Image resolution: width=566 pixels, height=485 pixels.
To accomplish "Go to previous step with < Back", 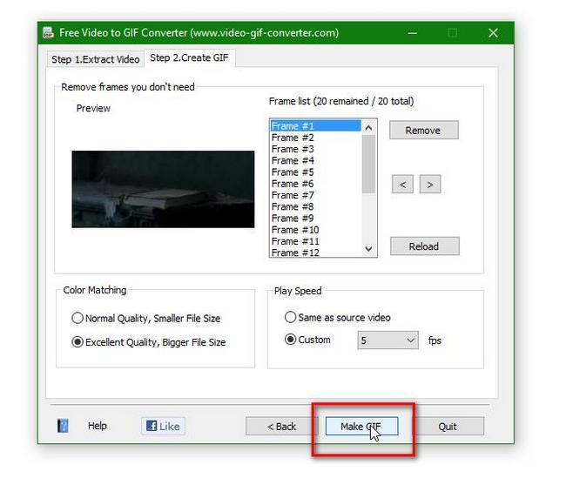I will point(281,427).
